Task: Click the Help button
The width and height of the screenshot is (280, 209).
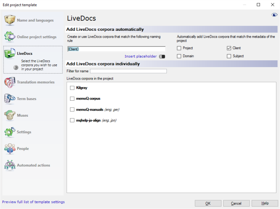Action: click(265, 203)
